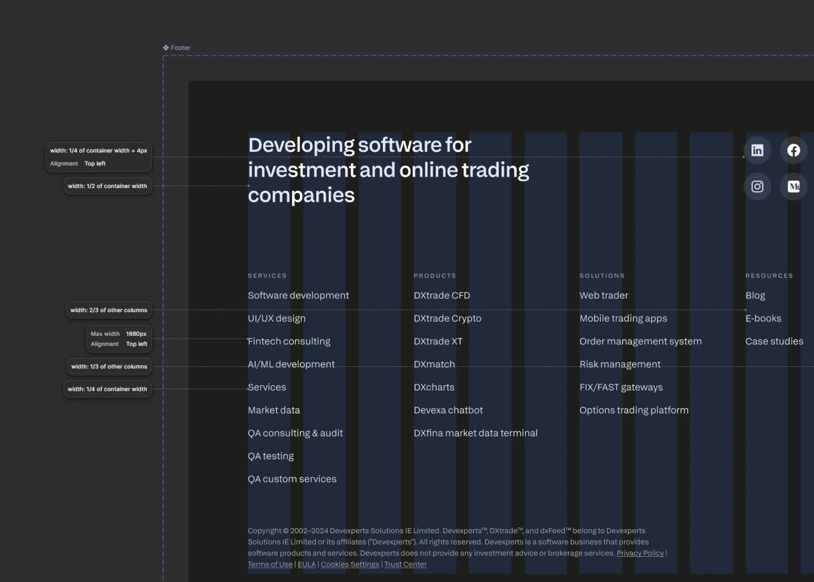Select UI/UX design under Services
814x582 pixels.
pyautogui.click(x=277, y=318)
